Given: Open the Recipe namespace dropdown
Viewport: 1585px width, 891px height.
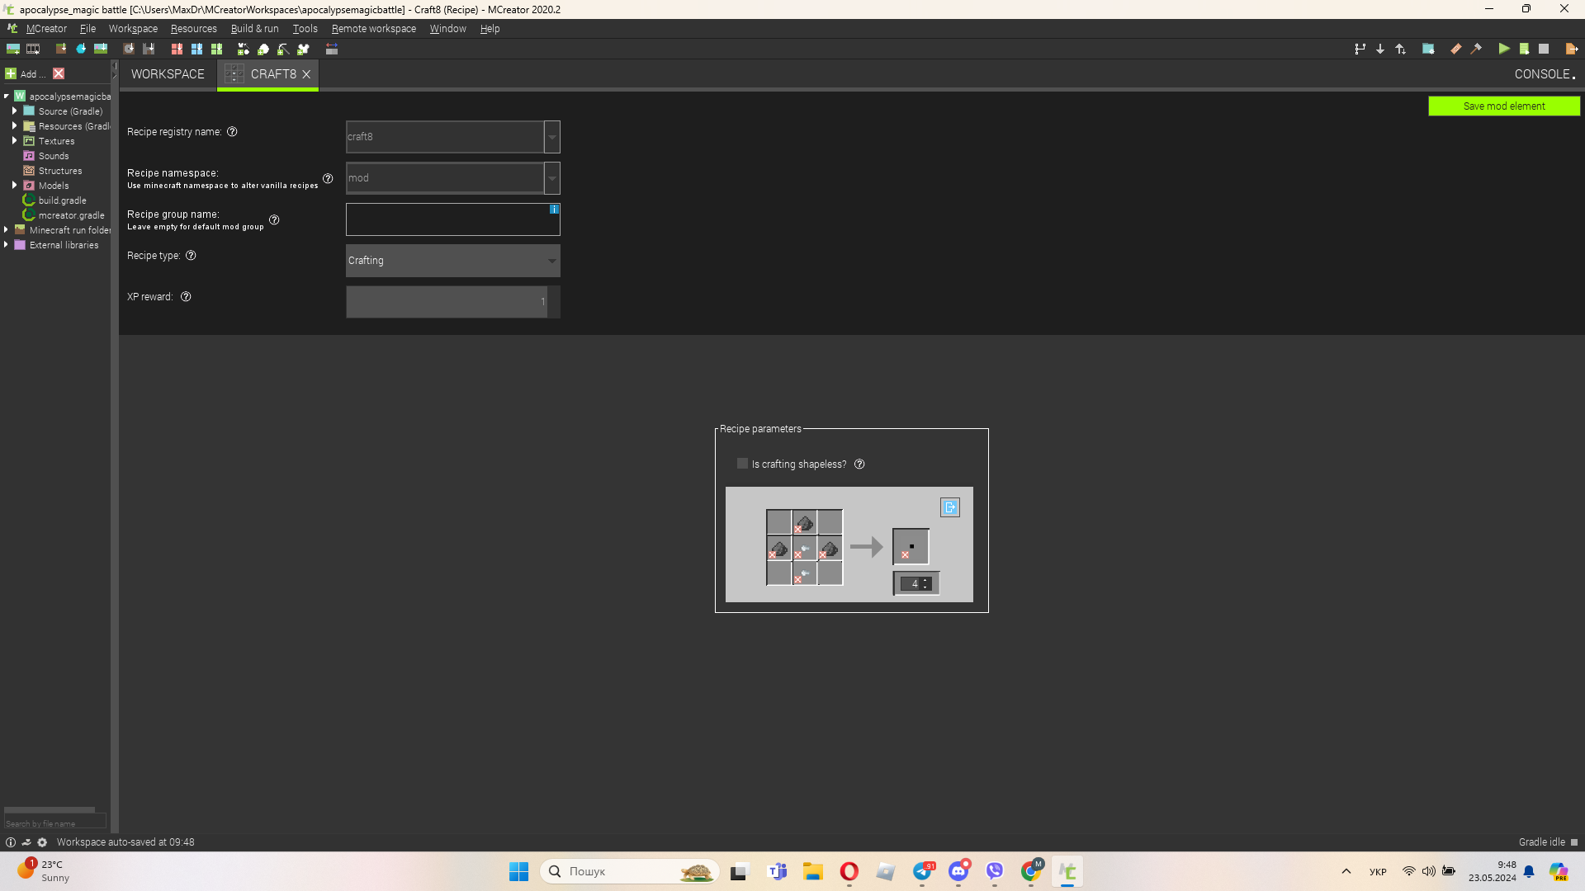Looking at the screenshot, I should click(x=551, y=177).
